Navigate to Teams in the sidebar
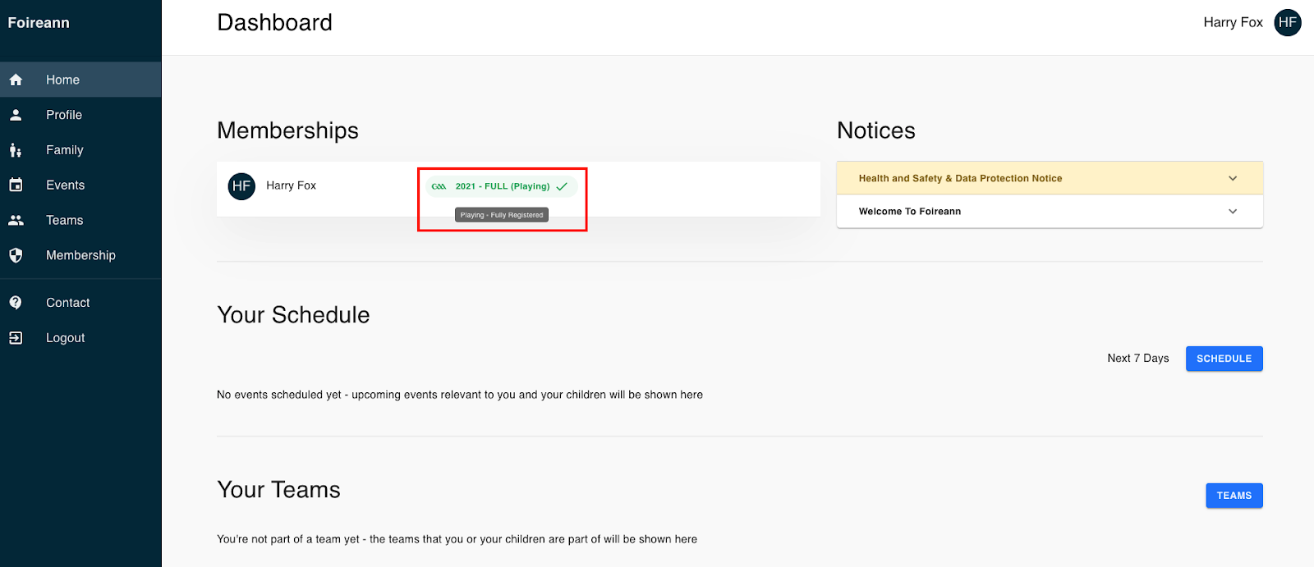The height and width of the screenshot is (567, 1314). (80, 221)
